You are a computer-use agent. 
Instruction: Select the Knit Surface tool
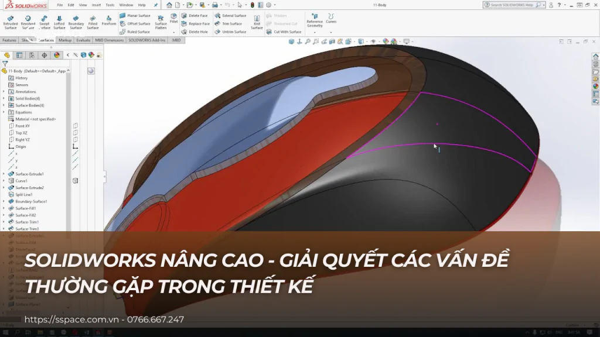257,23
